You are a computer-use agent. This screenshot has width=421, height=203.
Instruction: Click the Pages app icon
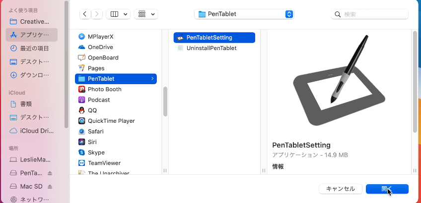pyautogui.click(x=81, y=68)
